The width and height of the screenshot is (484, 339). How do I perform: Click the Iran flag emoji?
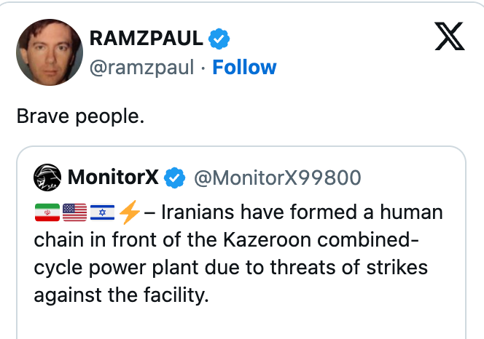pyautogui.click(x=47, y=212)
